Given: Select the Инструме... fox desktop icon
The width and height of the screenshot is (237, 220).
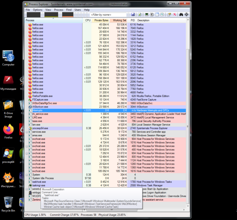Looking at the screenshot, I should point(8,180).
